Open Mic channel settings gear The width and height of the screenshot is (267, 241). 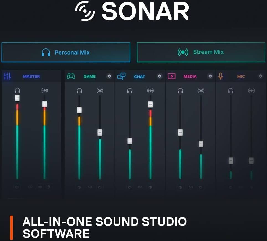[261, 76]
